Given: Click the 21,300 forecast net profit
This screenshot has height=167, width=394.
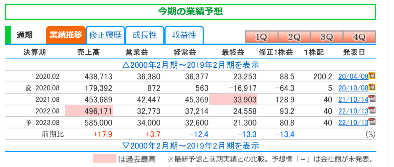Looking at the screenshot, I should 245,123.
